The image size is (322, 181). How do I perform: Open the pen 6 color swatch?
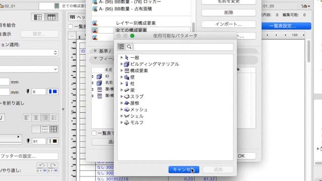click(53, 92)
